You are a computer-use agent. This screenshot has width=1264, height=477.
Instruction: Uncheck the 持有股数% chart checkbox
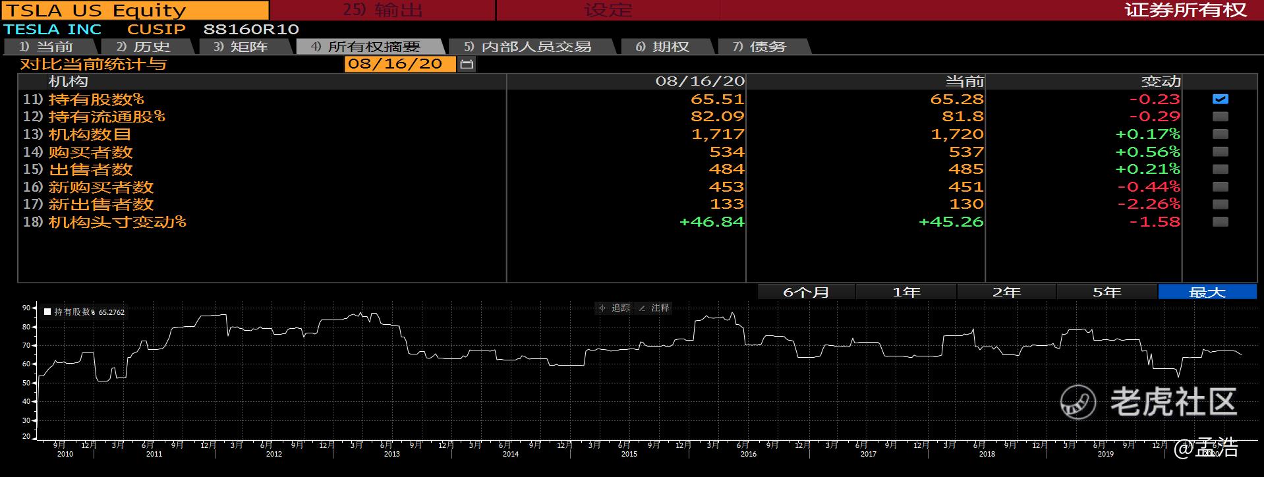1221,99
